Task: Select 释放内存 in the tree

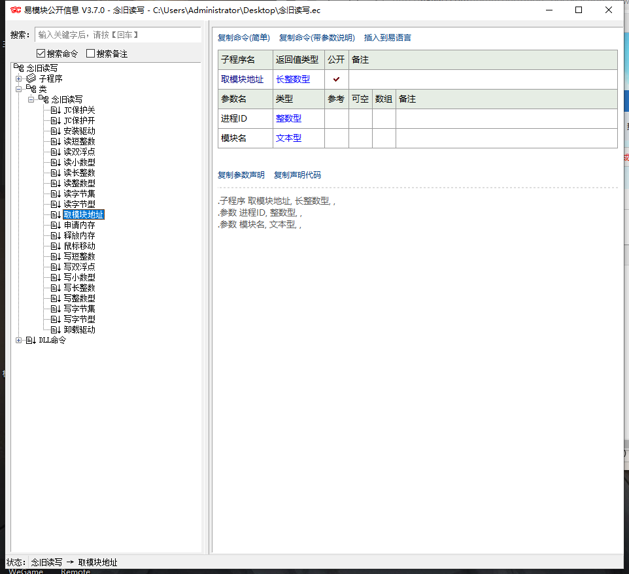Action: (x=79, y=235)
